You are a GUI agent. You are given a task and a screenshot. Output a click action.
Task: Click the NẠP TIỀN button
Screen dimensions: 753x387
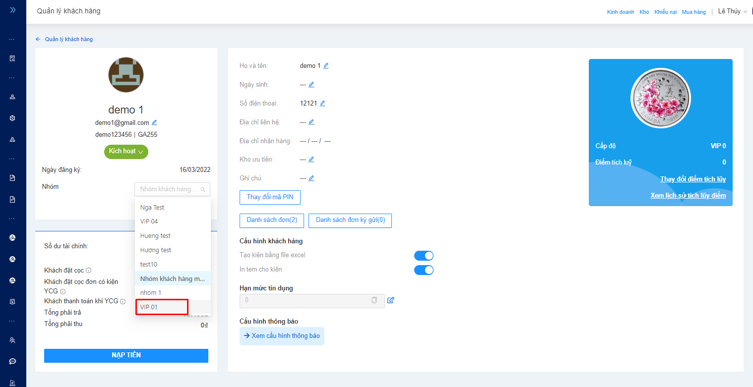126,355
